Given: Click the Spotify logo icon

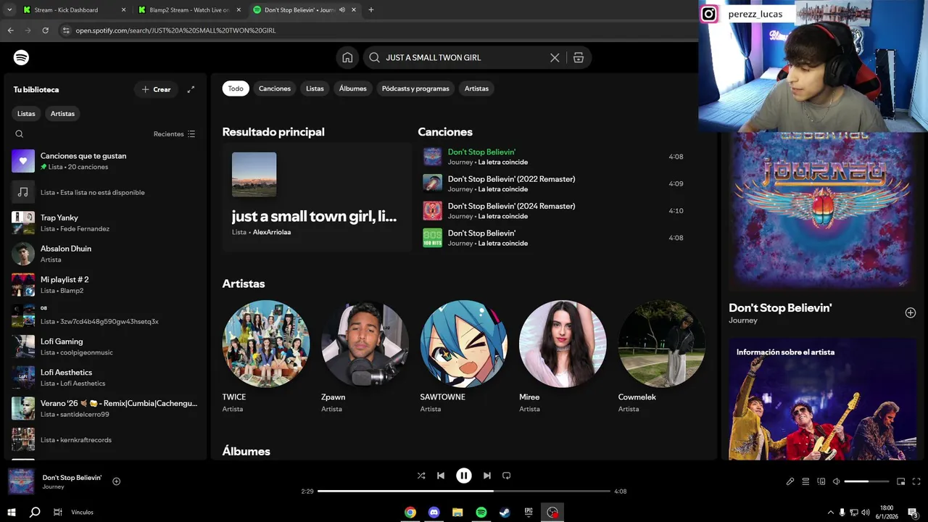Looking at the screenshot, I should 21,57.
